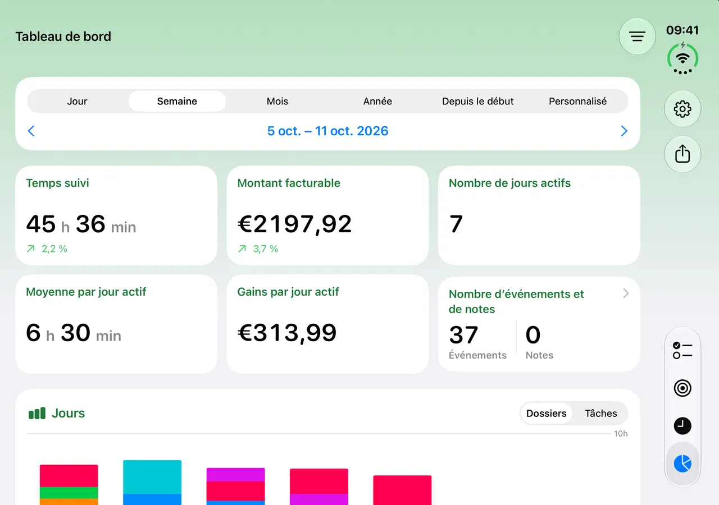Open the filter menu icon

[x=637, y=36]
